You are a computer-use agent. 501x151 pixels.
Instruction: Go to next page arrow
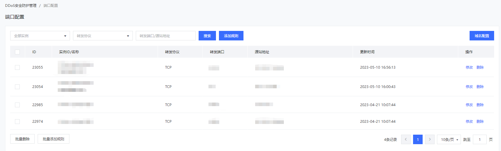pyautogui.click(x=430, y=139)
